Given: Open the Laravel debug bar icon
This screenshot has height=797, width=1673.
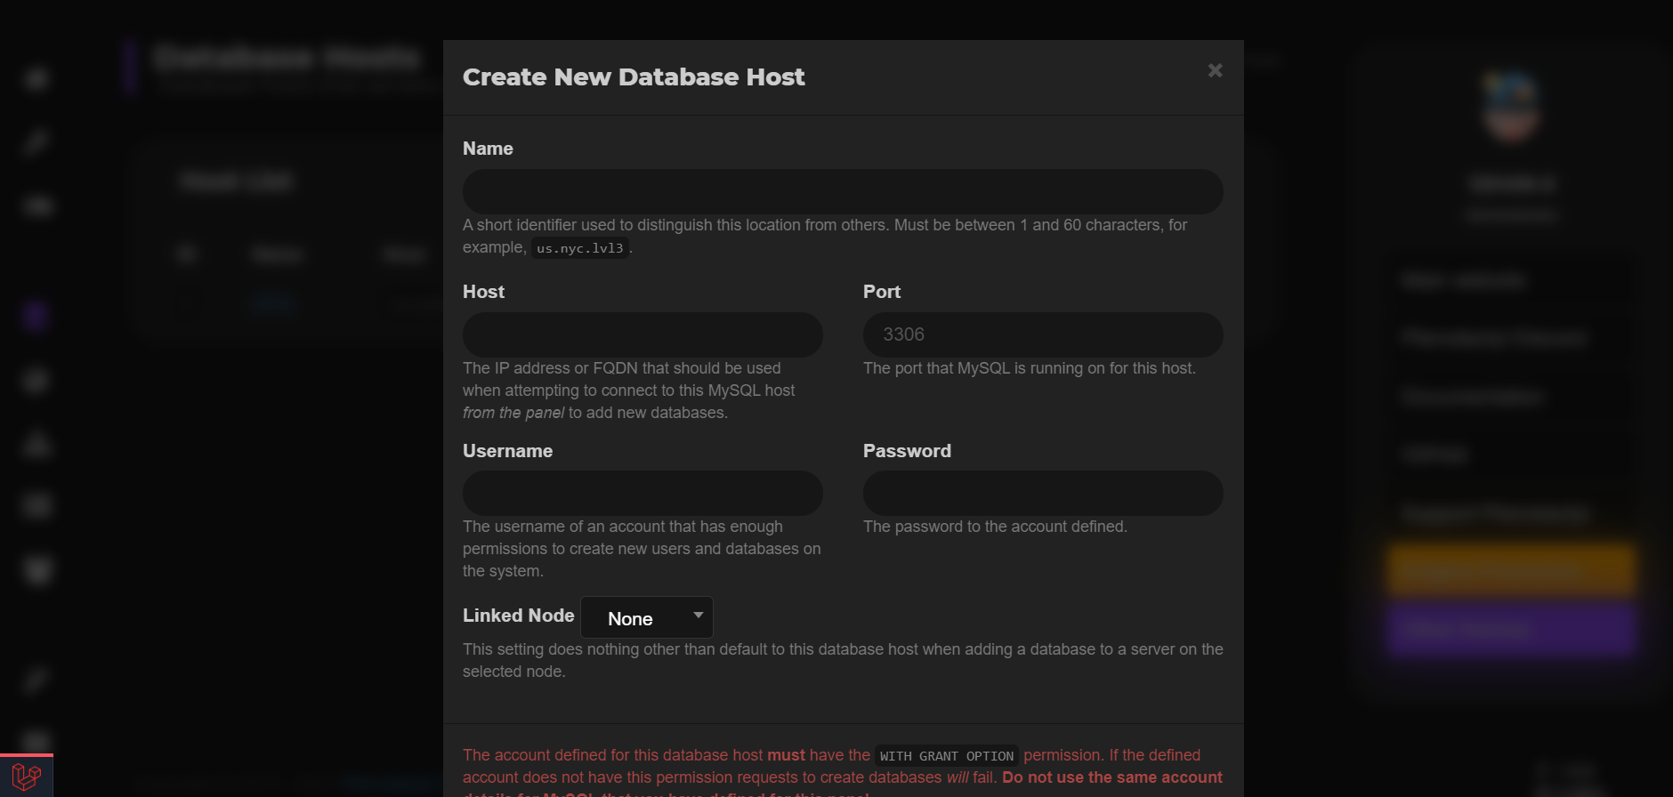Looking at the screenshot, I should click(27, 777).
